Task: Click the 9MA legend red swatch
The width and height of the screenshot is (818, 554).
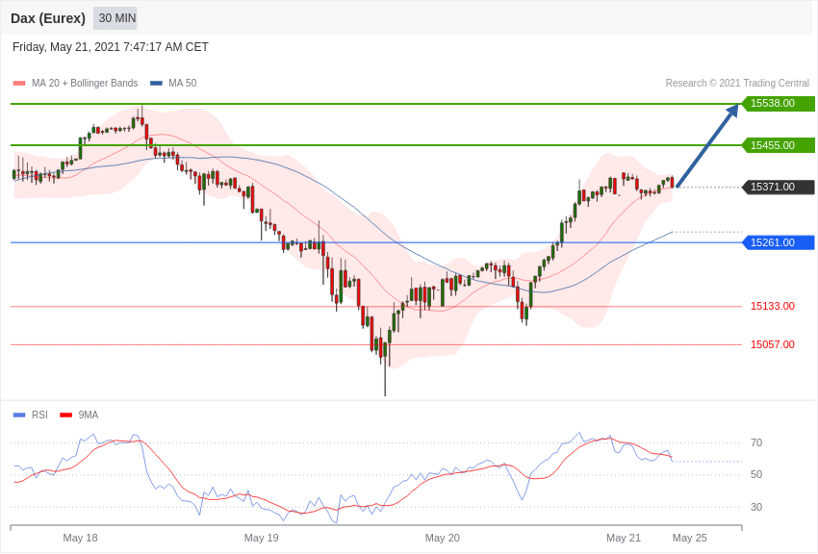Action: click(65, 415)
